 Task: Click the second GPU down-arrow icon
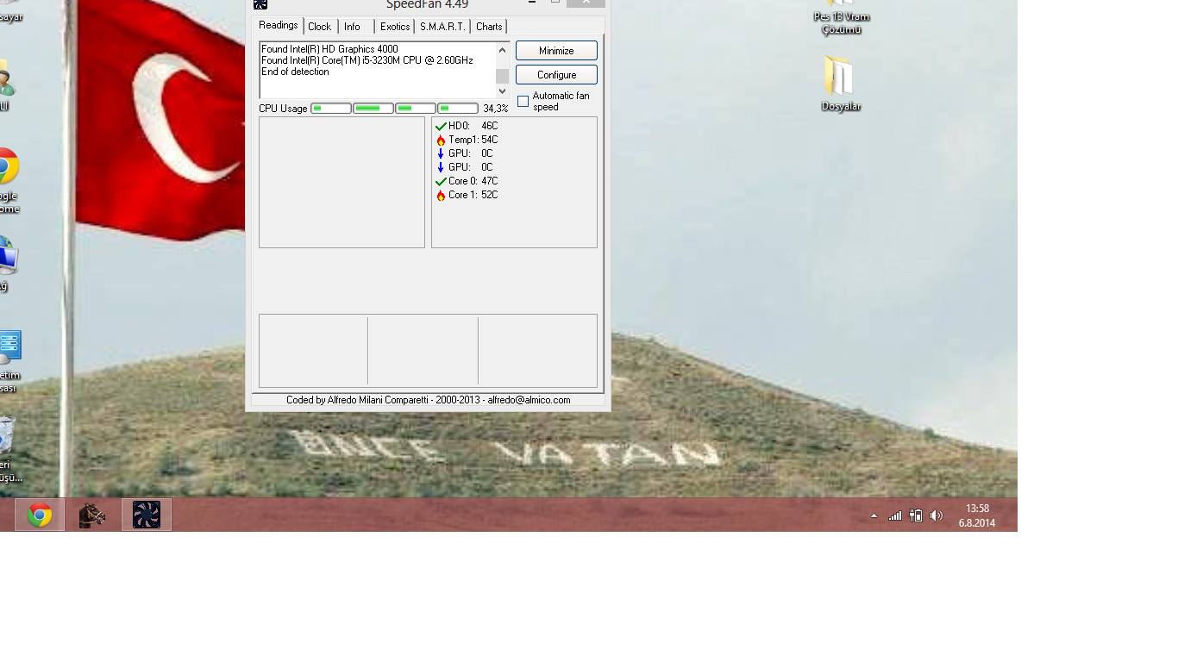click(441, 168)
